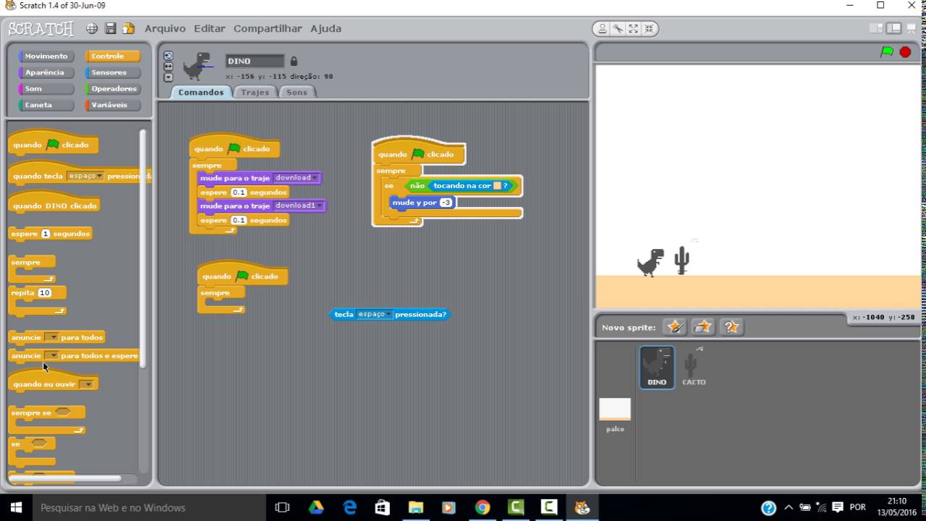Click seconds value in palette espere block
Image resolution: width=926 pixels, height=521 pixels.
pyautogui.click(x=46, y=234)
